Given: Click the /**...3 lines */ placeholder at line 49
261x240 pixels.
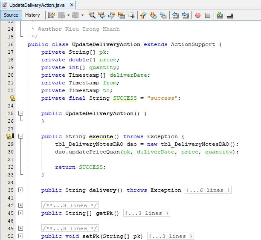Looking at the screenshot, I should [x=70, y=228].
